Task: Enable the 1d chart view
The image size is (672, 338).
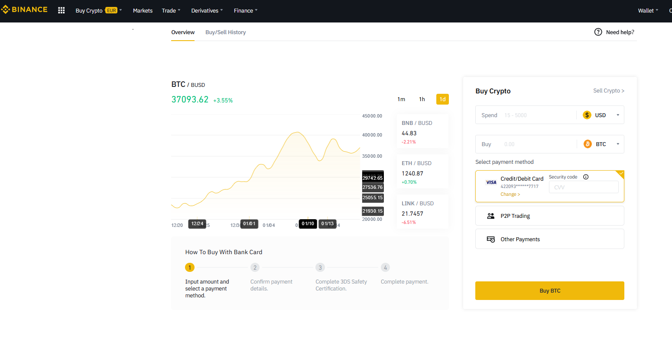Action: (x=442, y=99)
